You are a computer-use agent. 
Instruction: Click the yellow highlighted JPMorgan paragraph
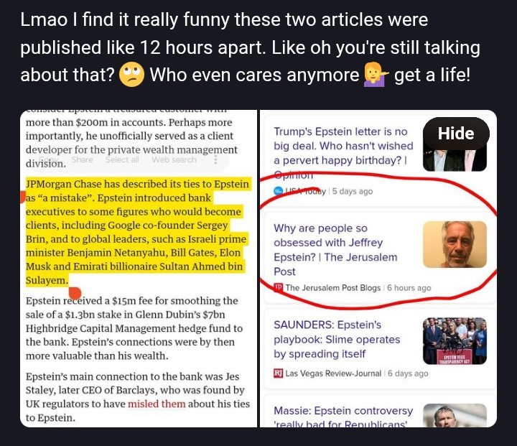(137, 232)
